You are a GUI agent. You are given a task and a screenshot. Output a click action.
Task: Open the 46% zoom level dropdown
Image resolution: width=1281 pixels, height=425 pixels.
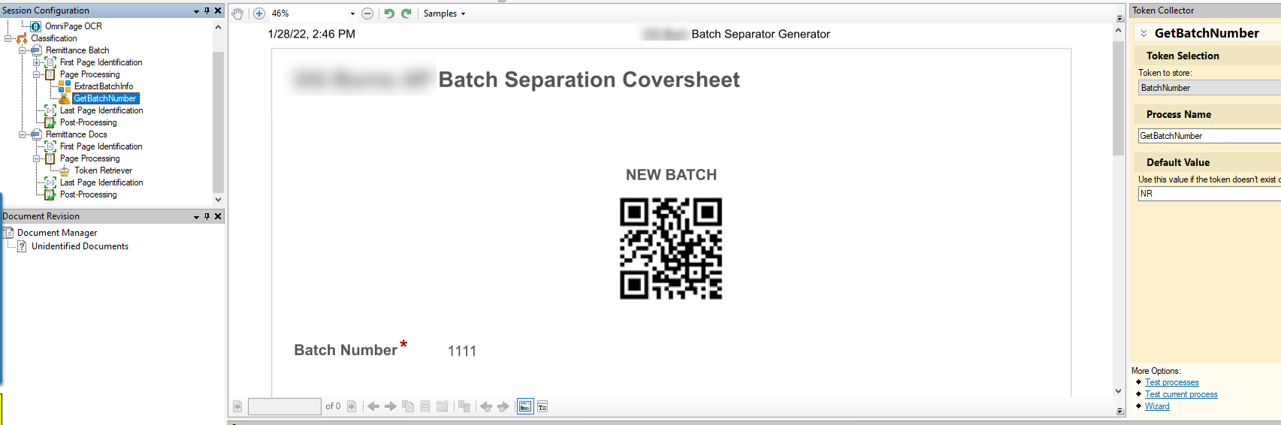(x=352, y=14)
